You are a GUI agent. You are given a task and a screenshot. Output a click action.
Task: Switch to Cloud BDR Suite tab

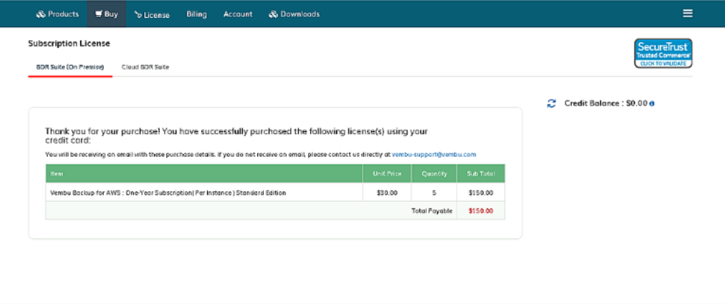point(145,67)
